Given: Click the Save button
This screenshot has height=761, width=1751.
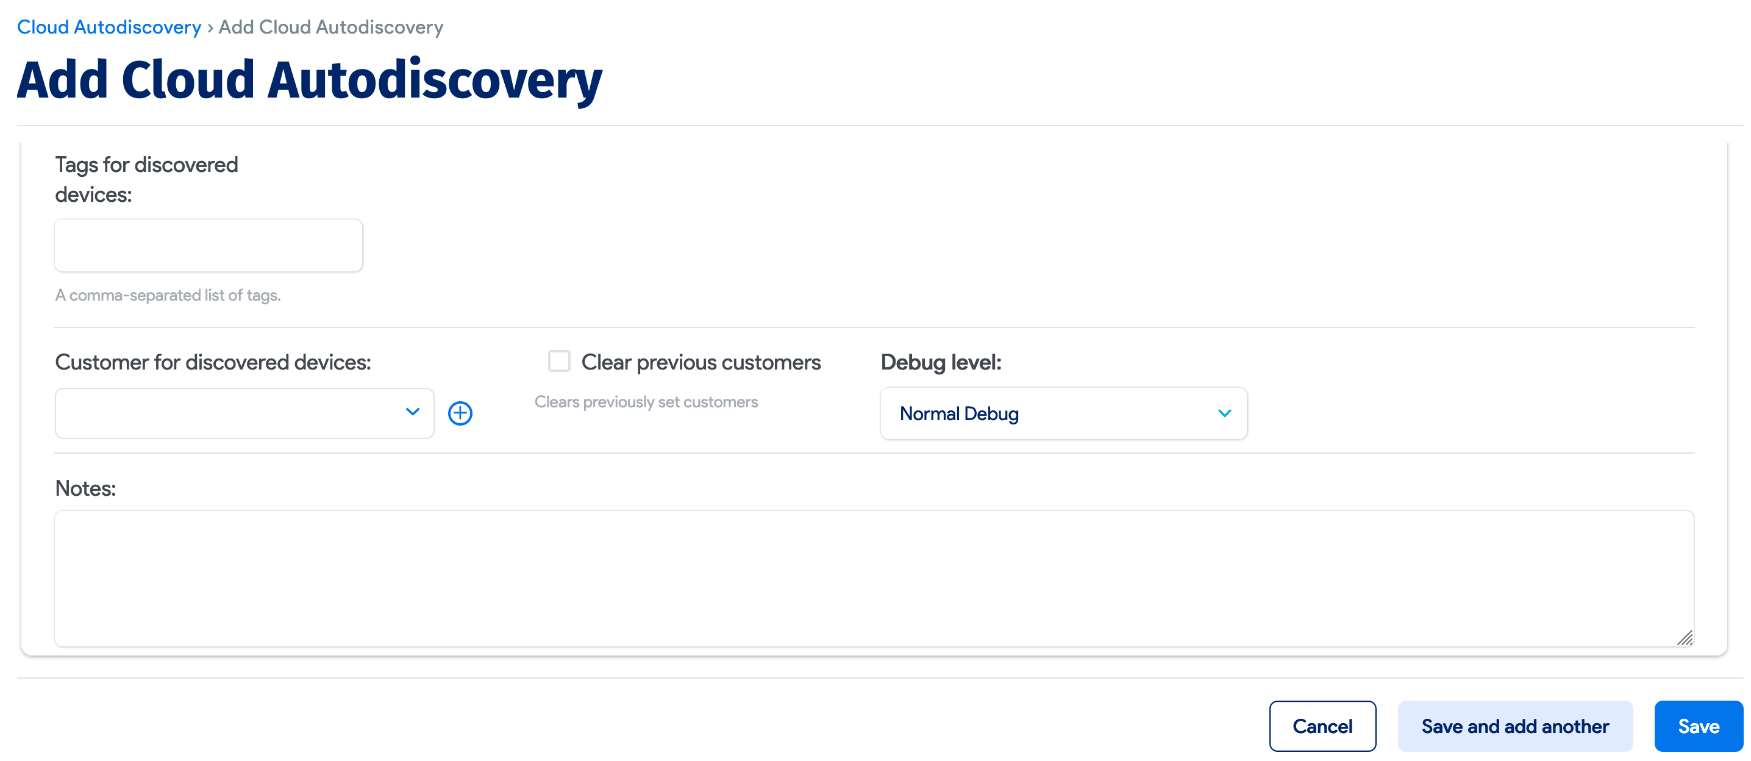Looking at the screenshot, I should (x=1698, y=726).
